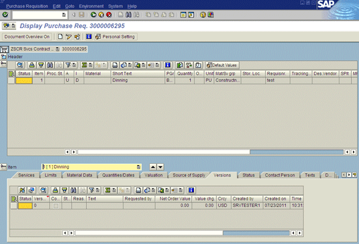Click the Short Text cell containing Dinning
Screen dimensions: 359x244
coord(137,80)
